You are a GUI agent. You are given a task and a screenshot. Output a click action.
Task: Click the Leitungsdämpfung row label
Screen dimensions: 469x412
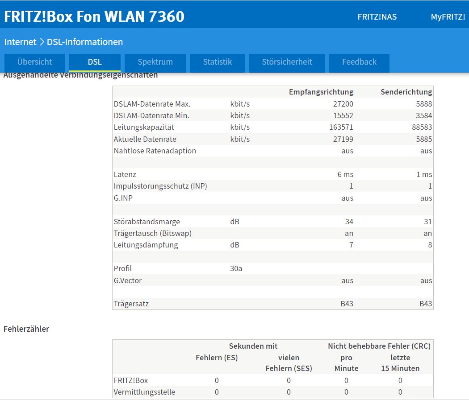point(146,245)
